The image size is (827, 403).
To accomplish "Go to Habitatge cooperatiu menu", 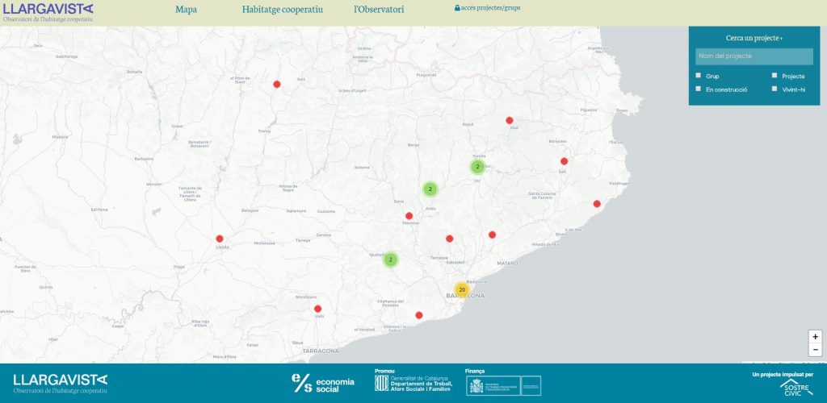I will [282, 10].
